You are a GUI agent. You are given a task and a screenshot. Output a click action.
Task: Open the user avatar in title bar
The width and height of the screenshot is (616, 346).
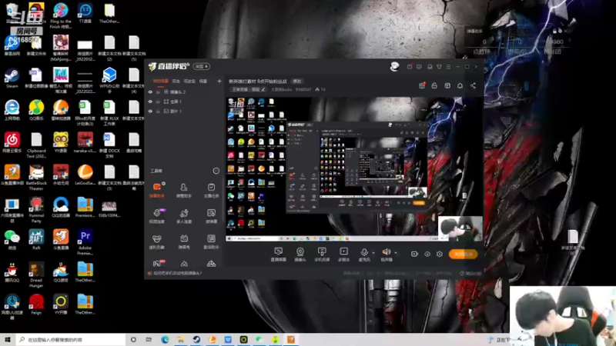point(394,67)
